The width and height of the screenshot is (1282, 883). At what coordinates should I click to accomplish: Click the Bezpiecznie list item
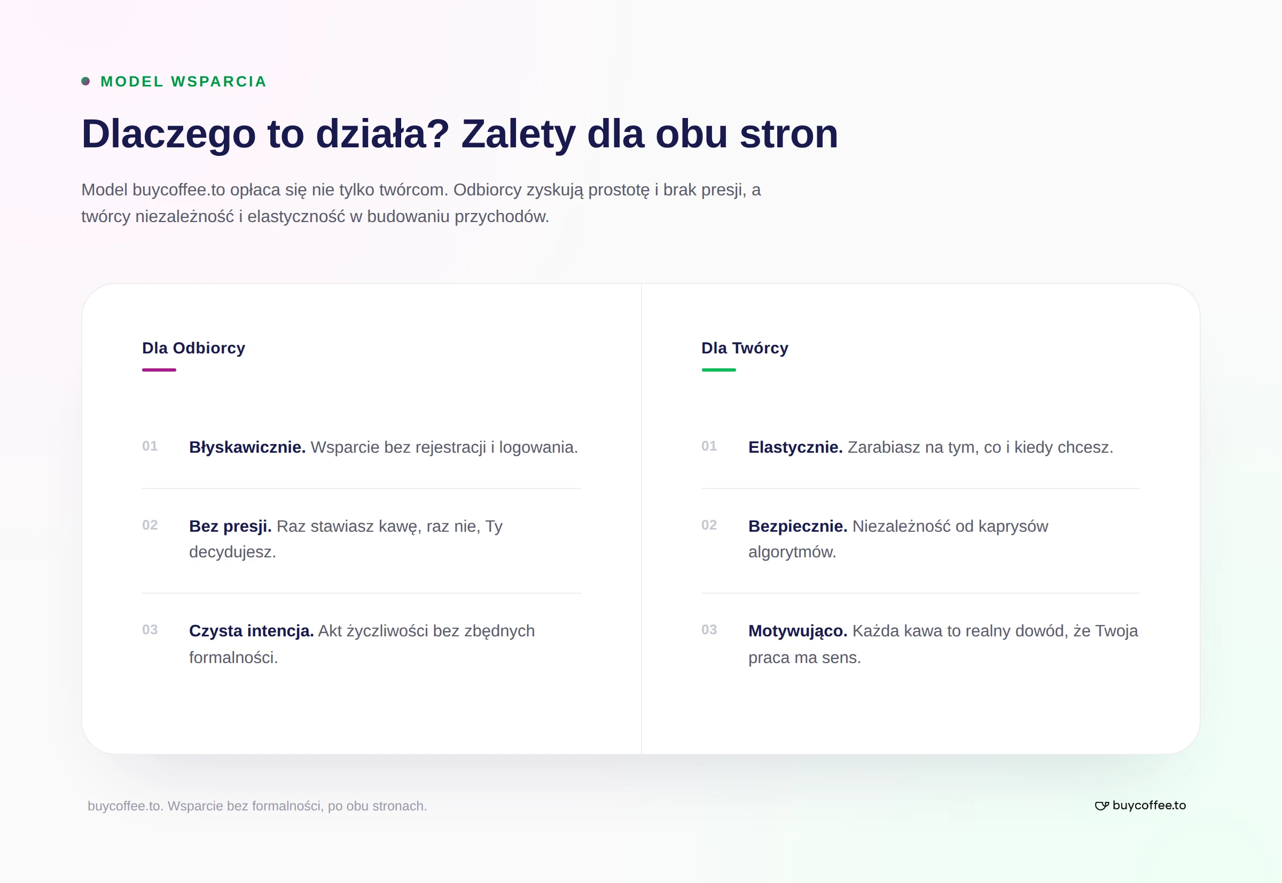click(920, 539)
